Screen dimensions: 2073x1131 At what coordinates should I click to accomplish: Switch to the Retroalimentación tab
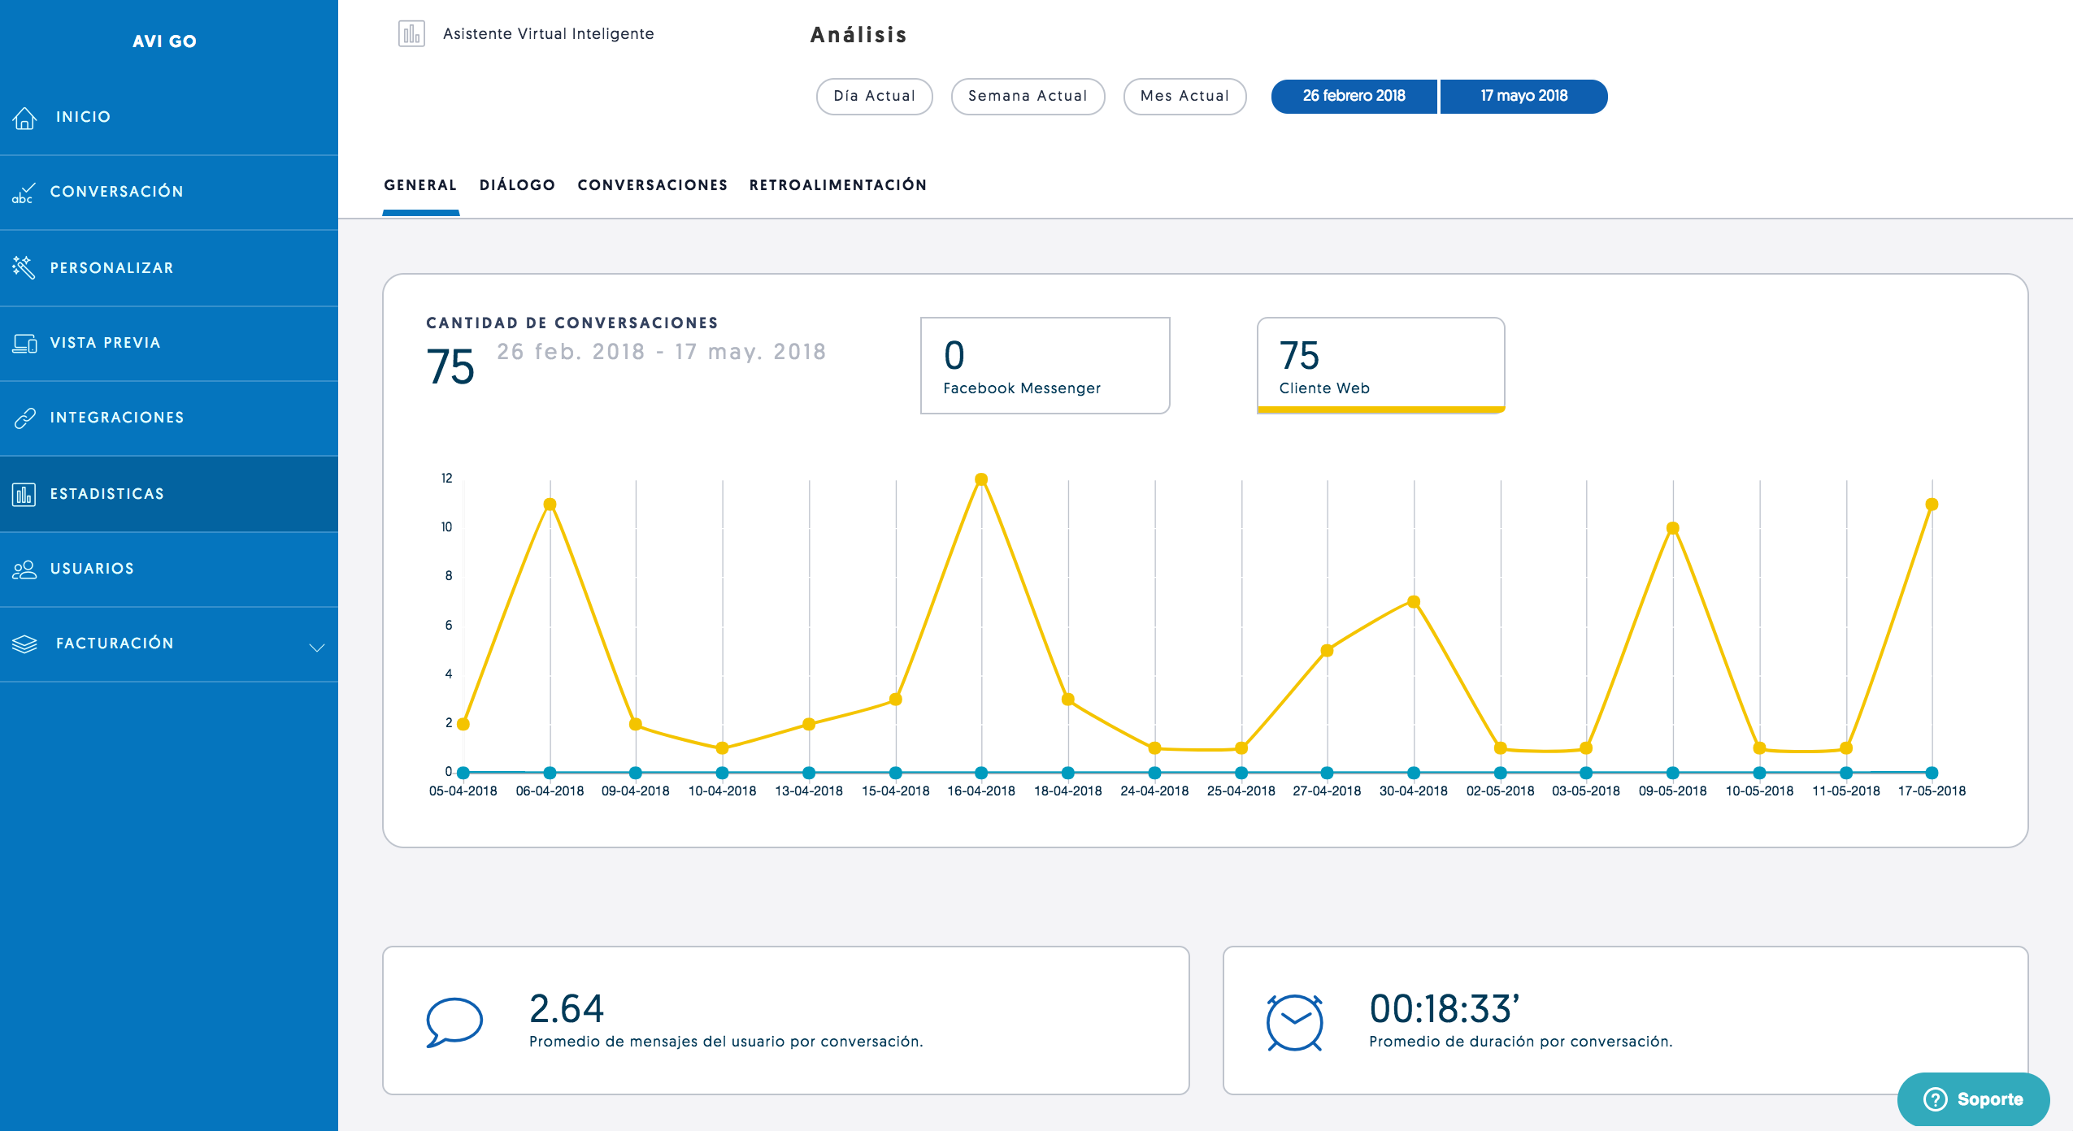point(837,185)
